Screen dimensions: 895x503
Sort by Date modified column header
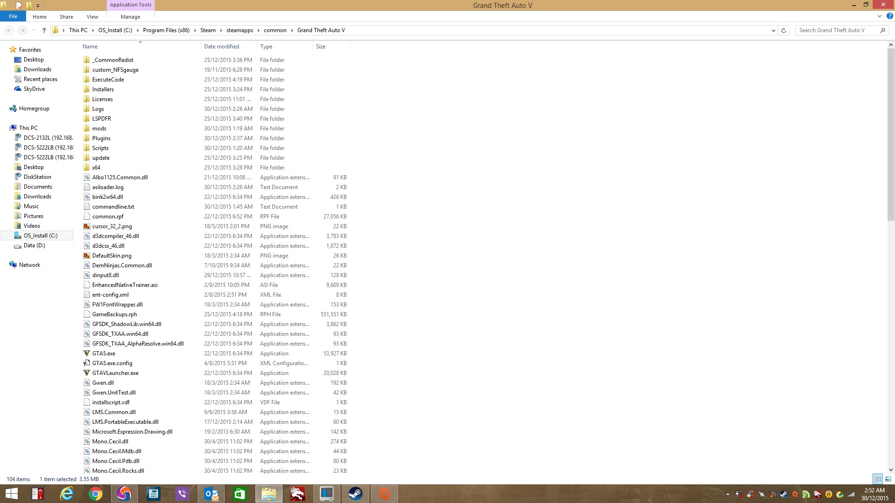click(x=221, y=47)
